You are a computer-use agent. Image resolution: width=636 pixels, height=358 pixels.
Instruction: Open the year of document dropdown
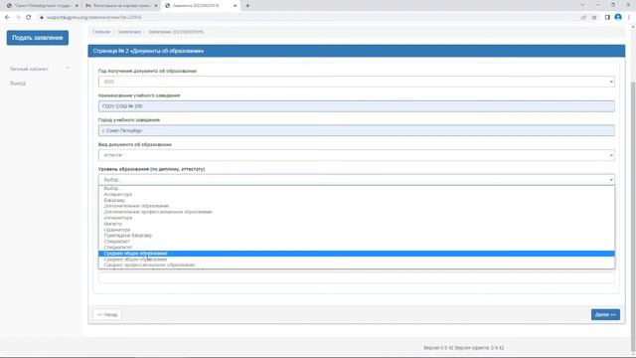[356, 82]
